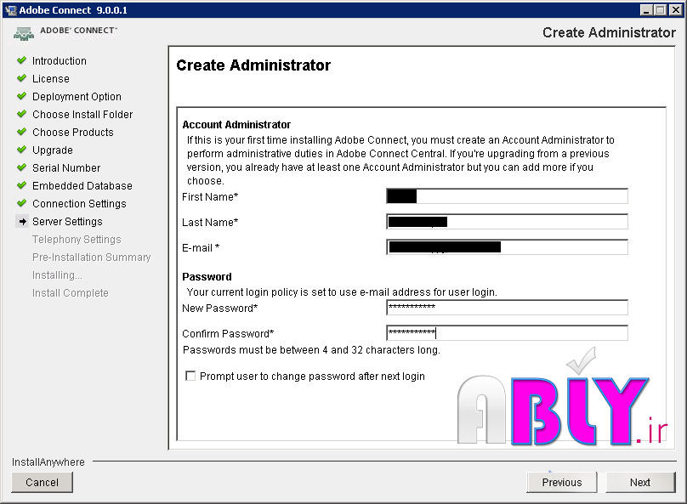Maximize the Adobe Connect installer window

point(661,10)
